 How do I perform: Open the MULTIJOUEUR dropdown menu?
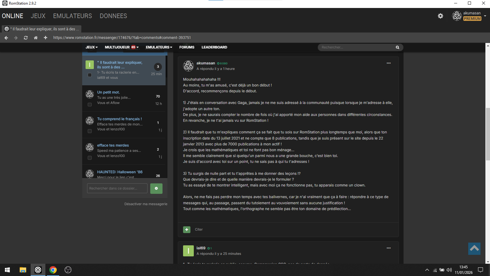[x=121, y=47]
